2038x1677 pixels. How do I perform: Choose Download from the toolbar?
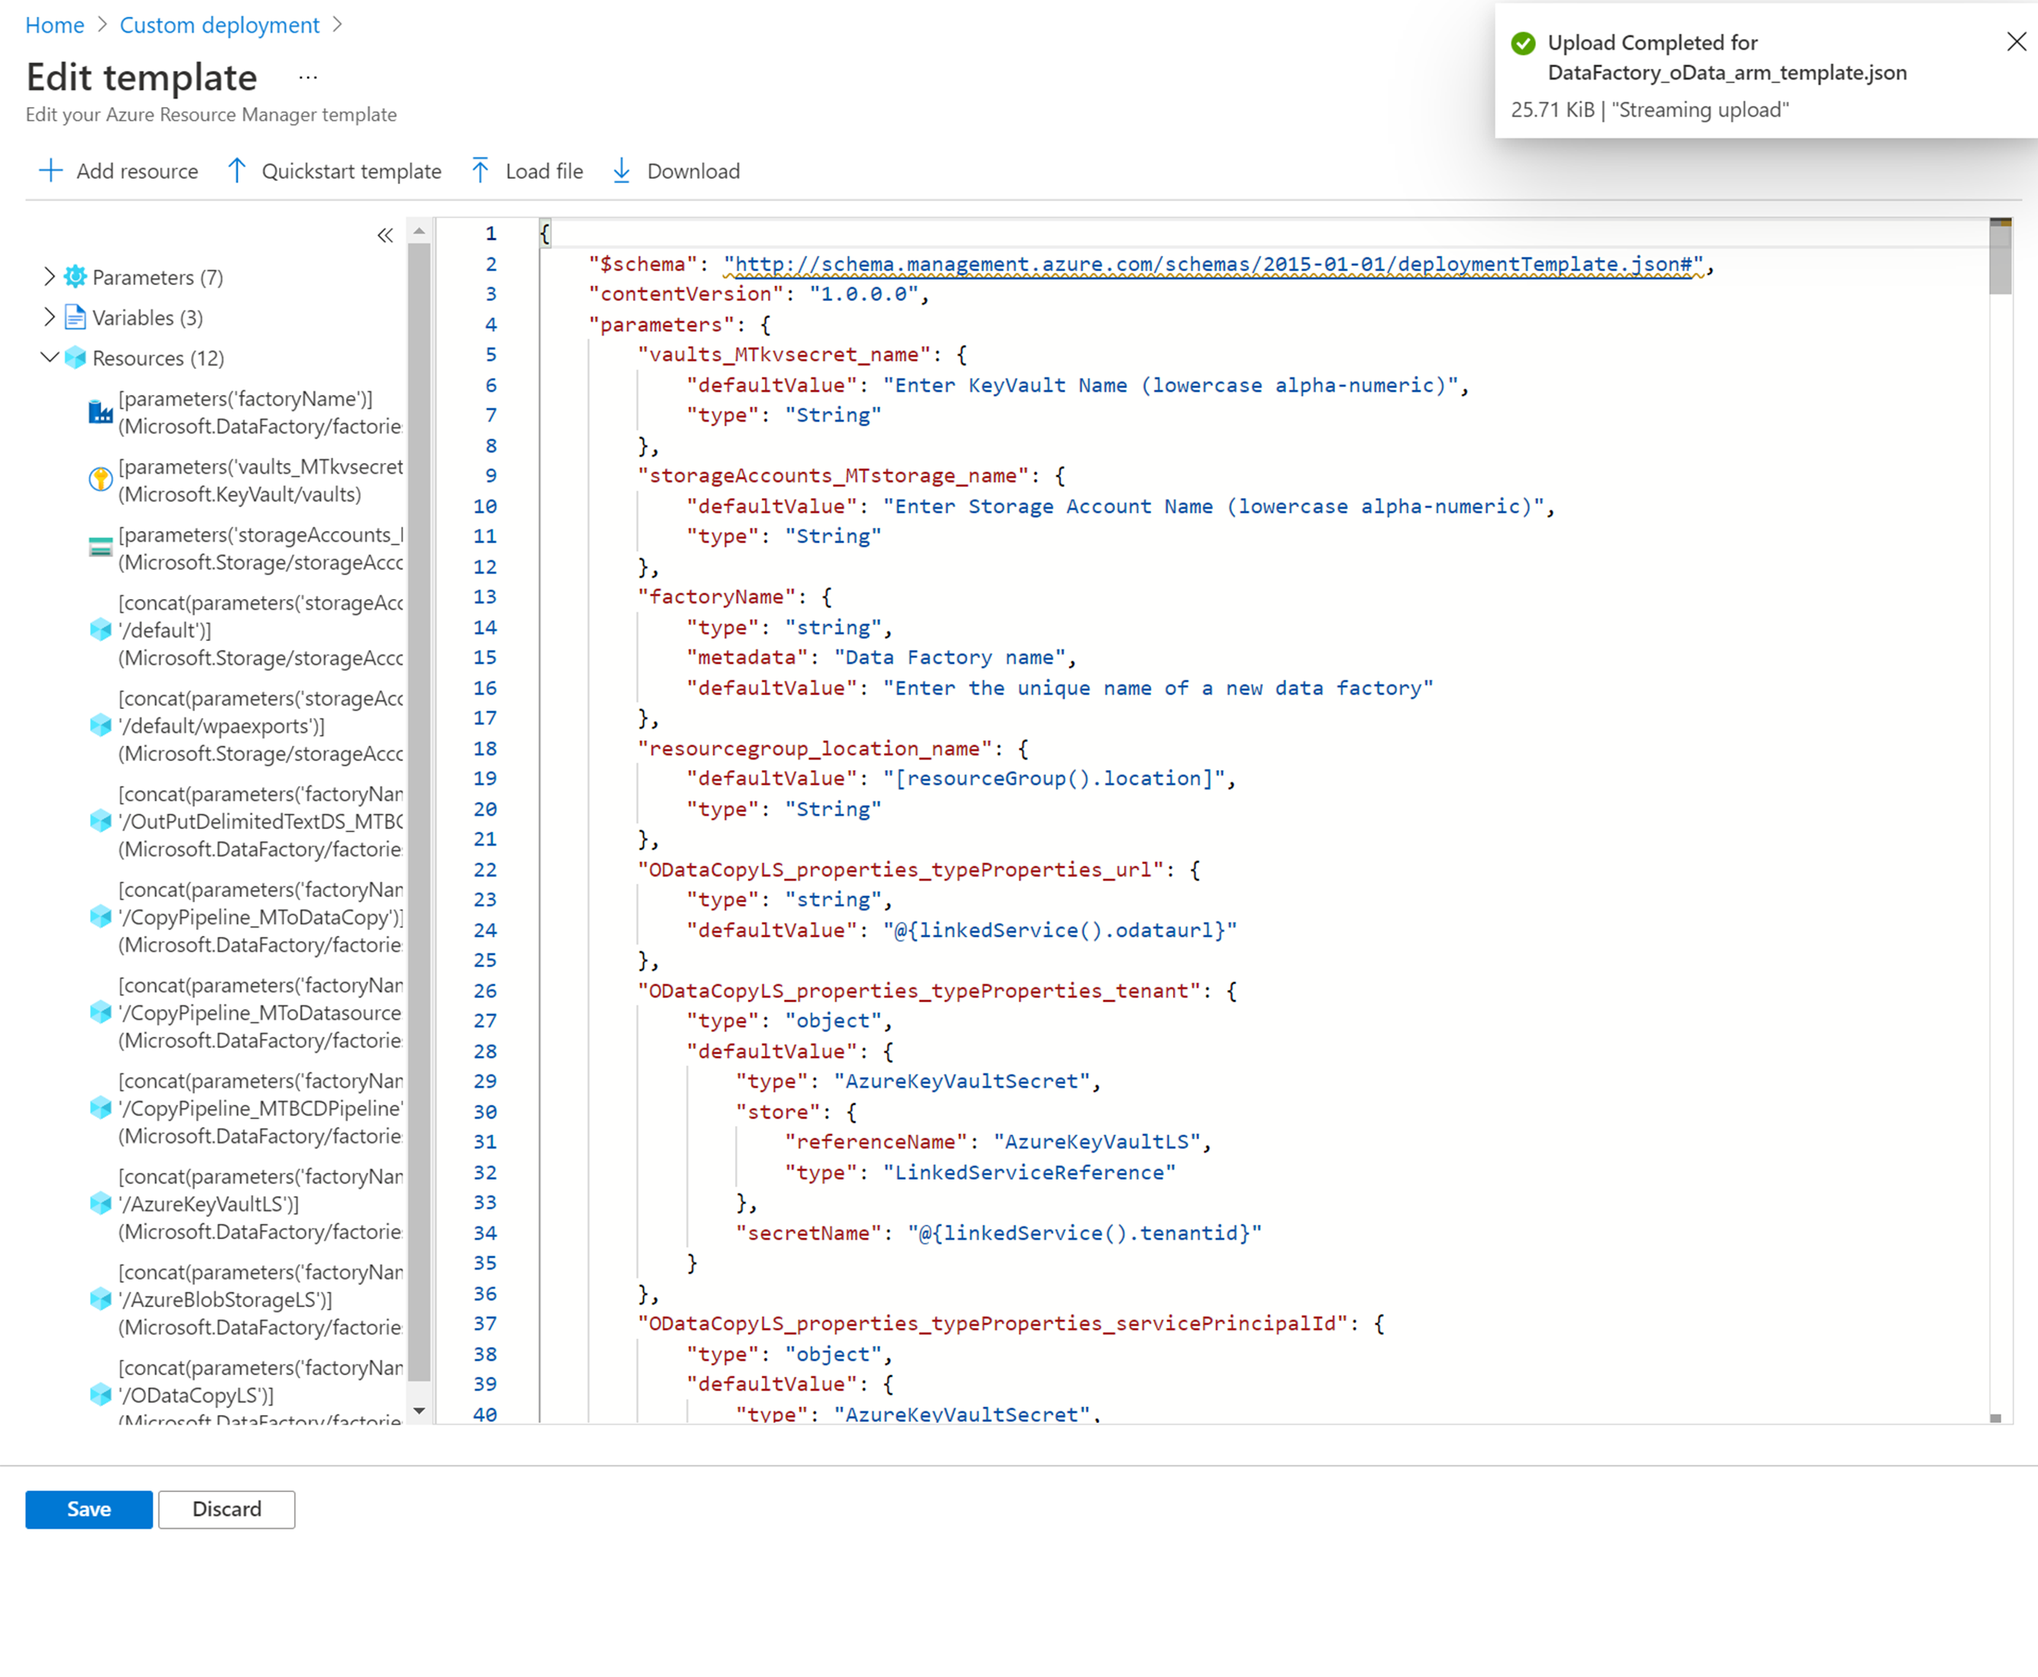(676, 171)
